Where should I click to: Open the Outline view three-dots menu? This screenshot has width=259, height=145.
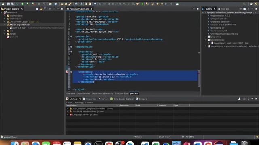(x=248, y=9)
